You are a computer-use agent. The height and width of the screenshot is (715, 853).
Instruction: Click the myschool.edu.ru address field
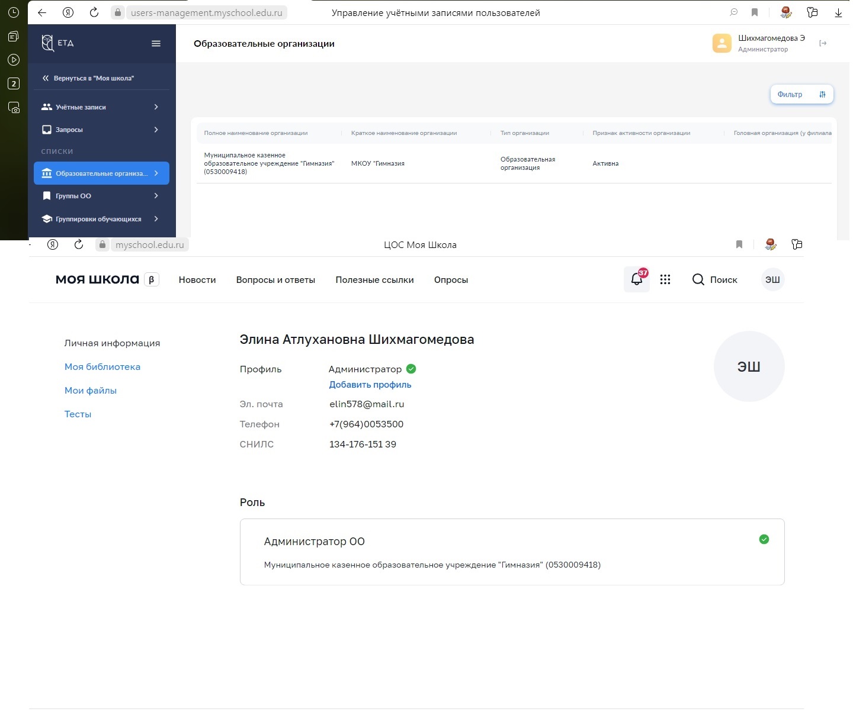point(149,244)
